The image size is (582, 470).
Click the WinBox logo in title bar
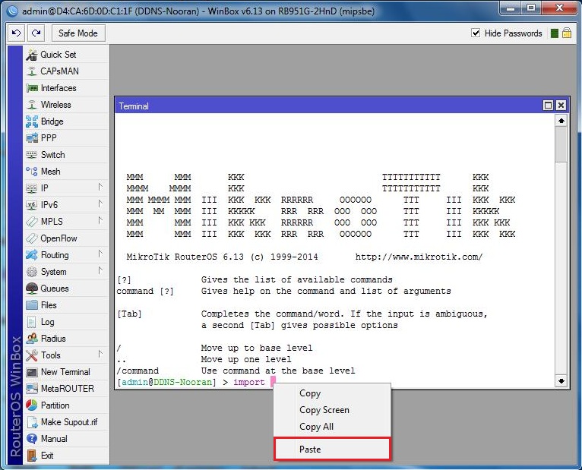pos(12,11)
